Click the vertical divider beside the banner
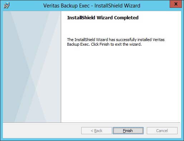184x141 pixels. [x=61, y=67]
